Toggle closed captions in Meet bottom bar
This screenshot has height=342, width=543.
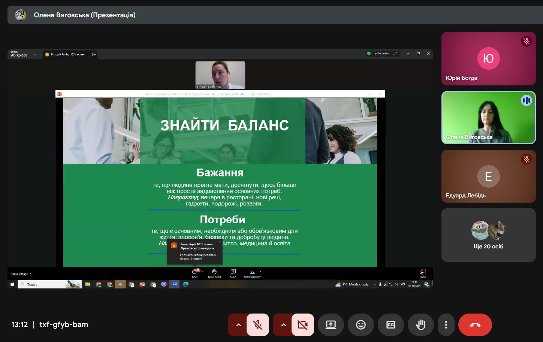(390, 325)
